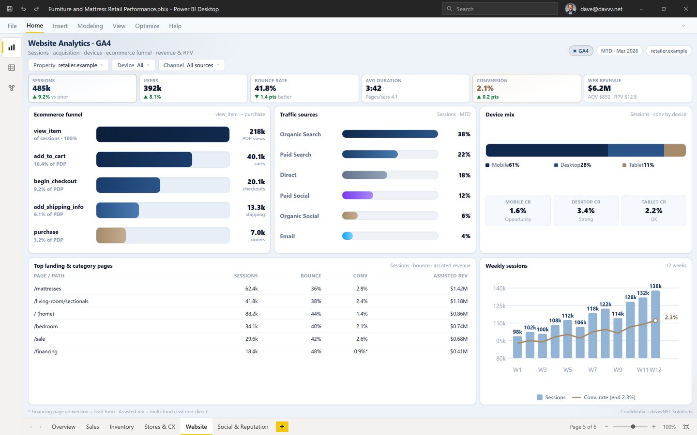Screen dimensions: 697x435
Task: Click zoom out minus icon
Action: [x=606, y=427]
